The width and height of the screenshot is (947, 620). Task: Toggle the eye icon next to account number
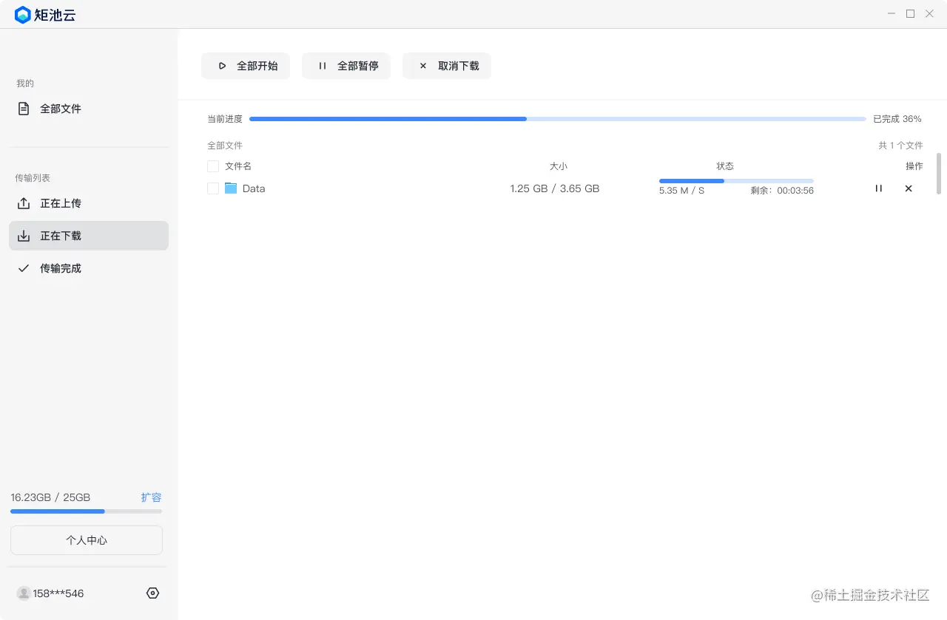coord(152,593)
